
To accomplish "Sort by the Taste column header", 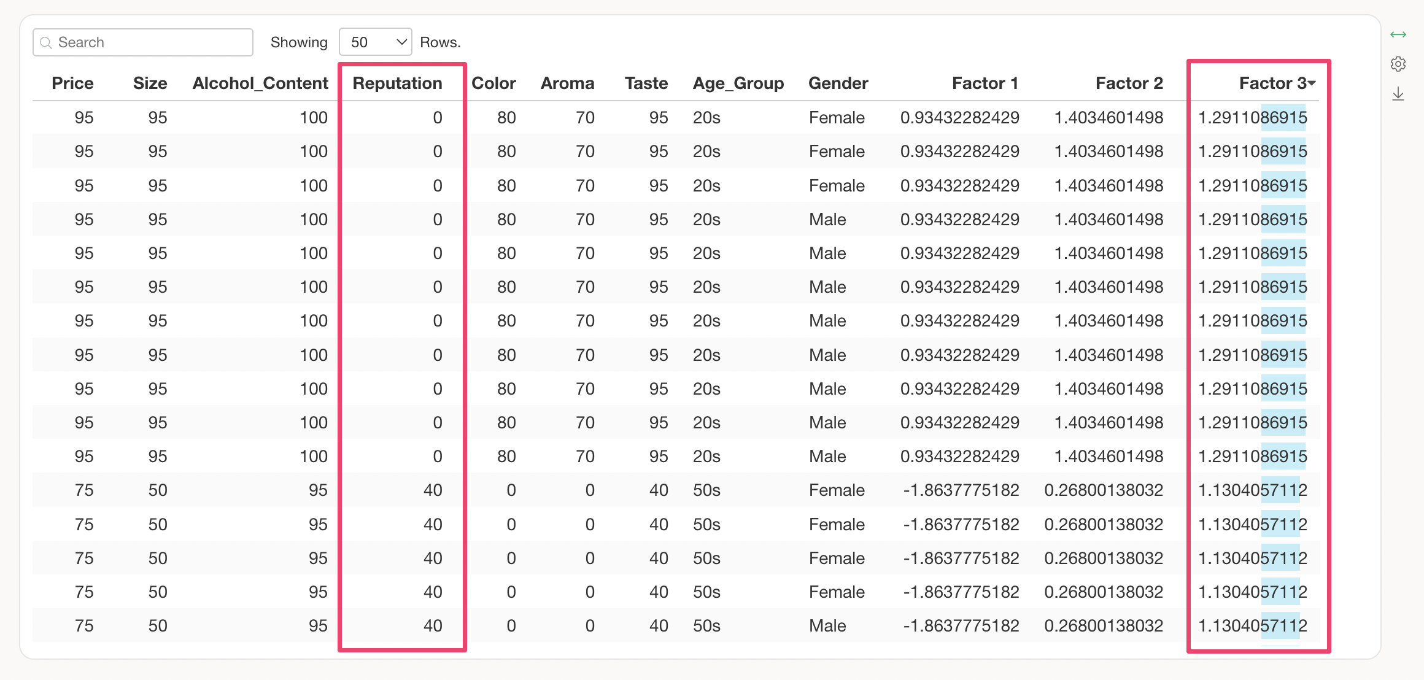I will coord(646,83).
